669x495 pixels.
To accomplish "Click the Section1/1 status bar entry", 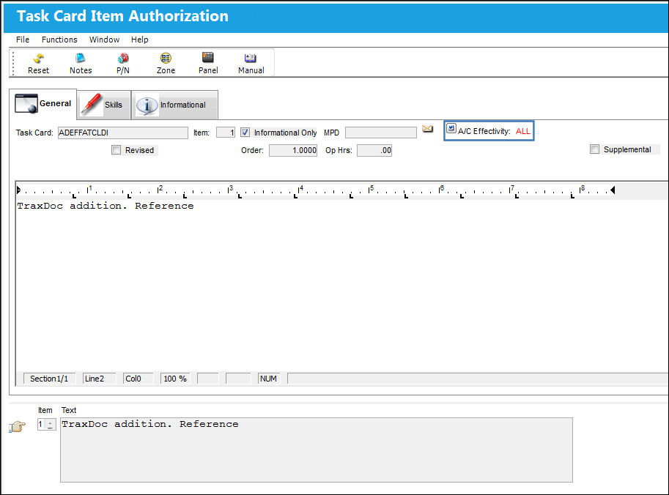I will [49, 379].
